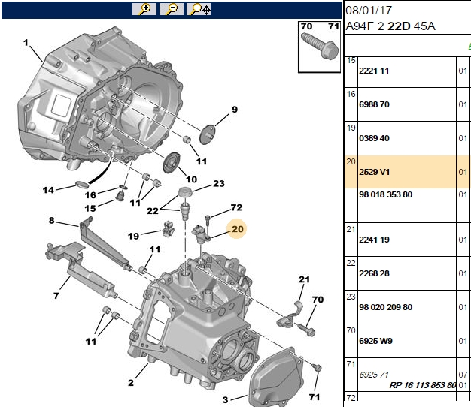Select part number 98 020 209 80

click(386, 307)
